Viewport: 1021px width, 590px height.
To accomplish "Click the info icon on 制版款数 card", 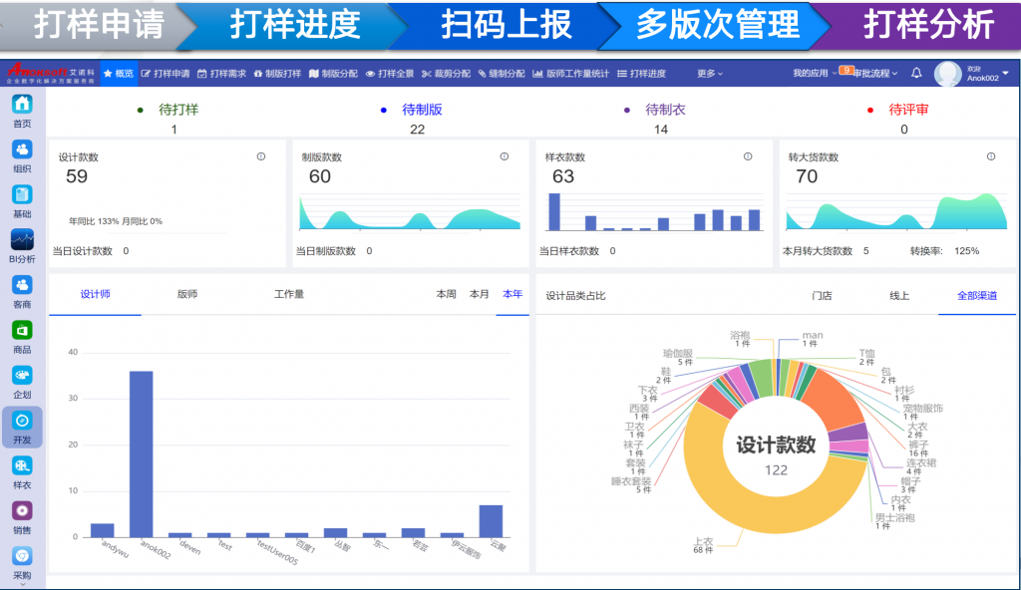I will click(x=504, y=156).
